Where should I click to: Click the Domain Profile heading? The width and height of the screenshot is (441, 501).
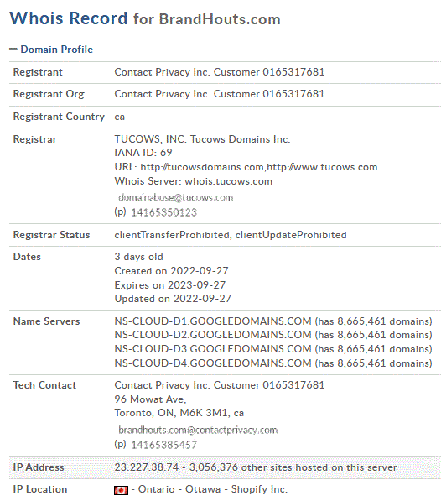tap(57, 50)
